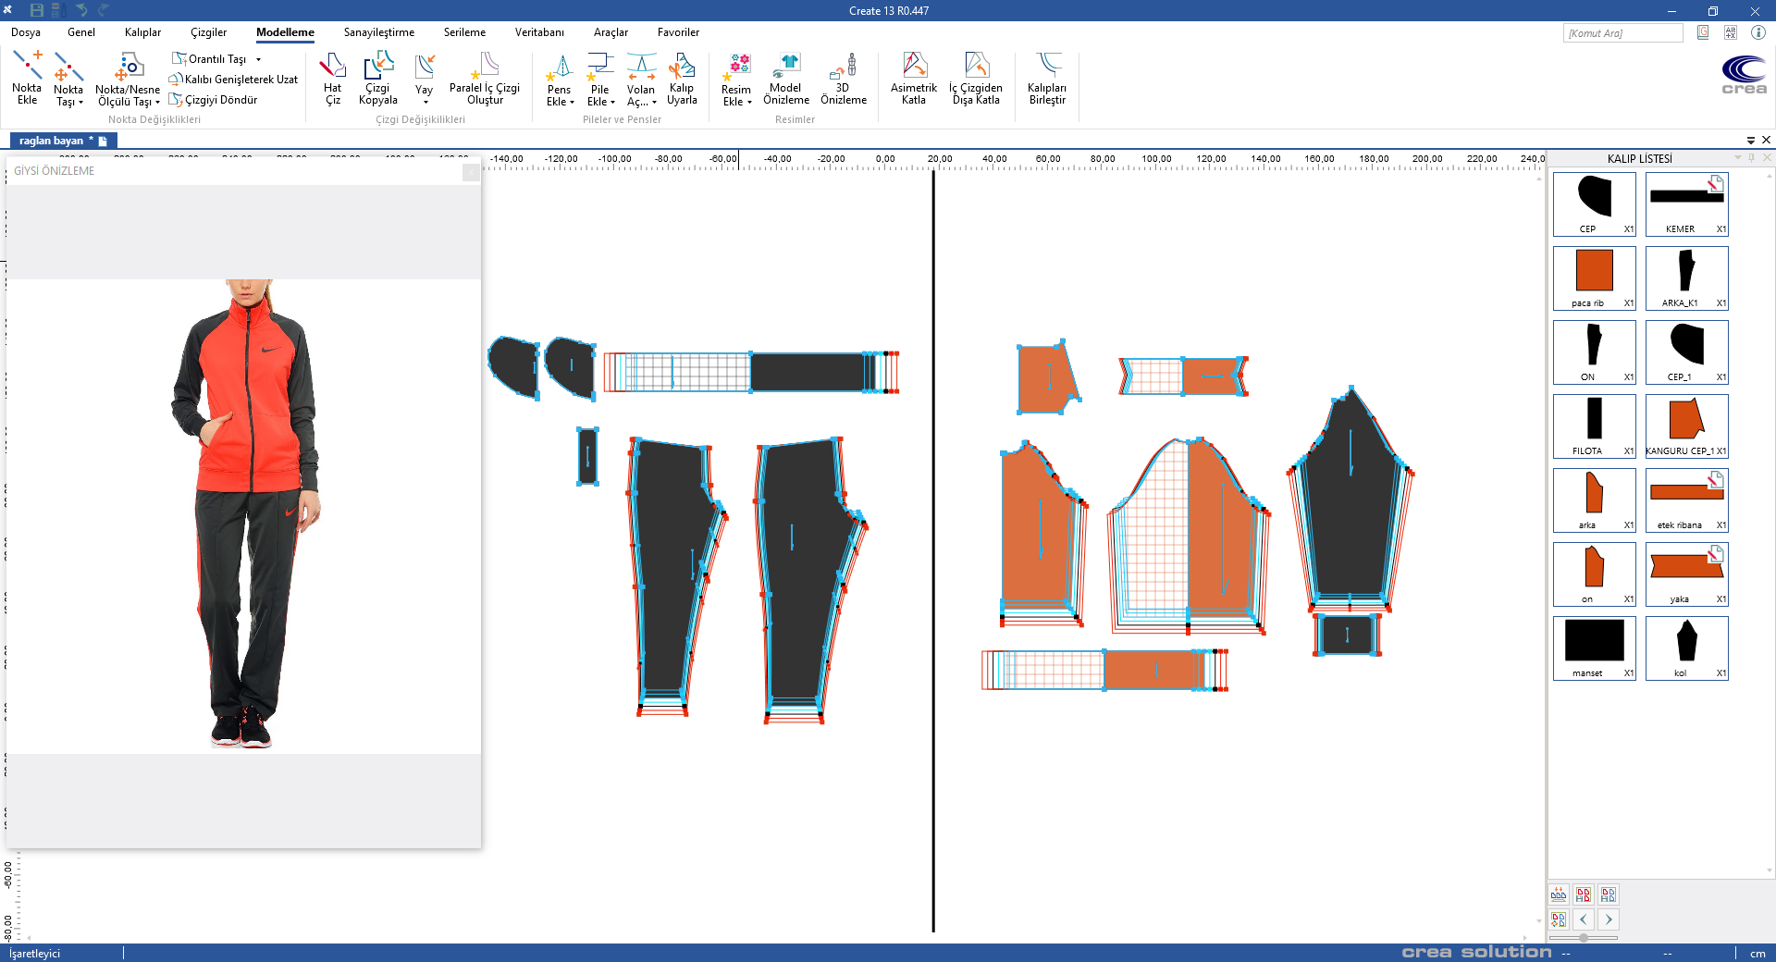Launch 3D Önizleme
The width and height of the screenshot is (1776, 962).
point(843,79)
